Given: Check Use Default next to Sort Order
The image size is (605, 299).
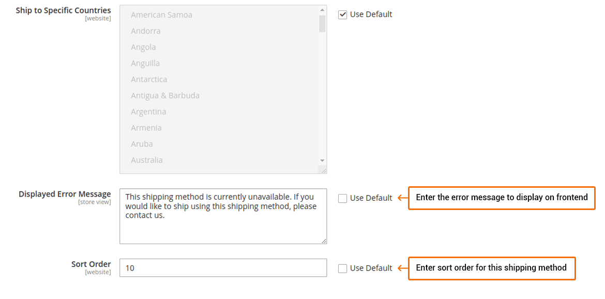Looking at the screenshot, I should [x=342, y=268].
